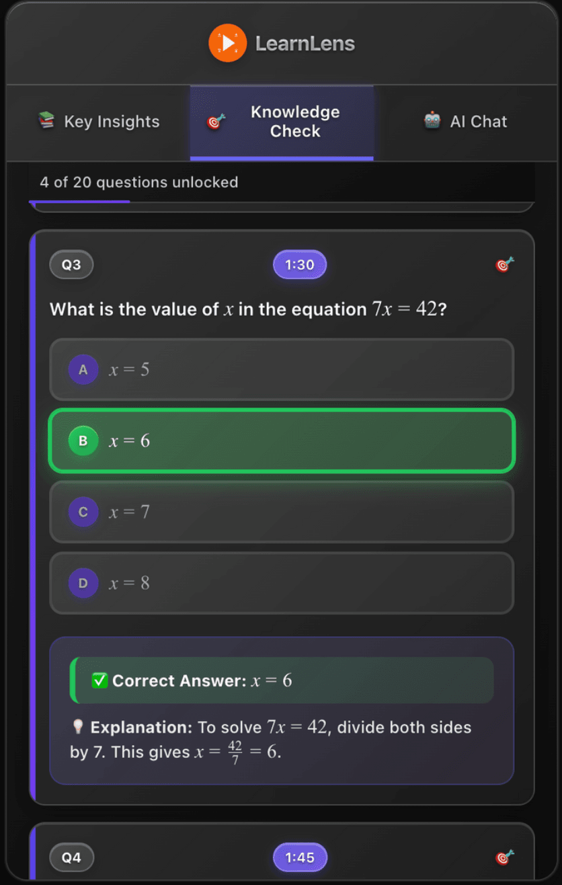Image resolution: width=562 pixels, height=885 pixels.
Task: Select answer option D, x = 8
Action: tap(281, 583)
